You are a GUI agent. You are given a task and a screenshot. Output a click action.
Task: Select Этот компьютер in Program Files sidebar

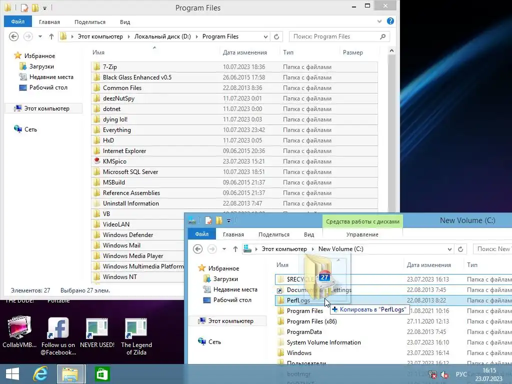click(43, 108)
